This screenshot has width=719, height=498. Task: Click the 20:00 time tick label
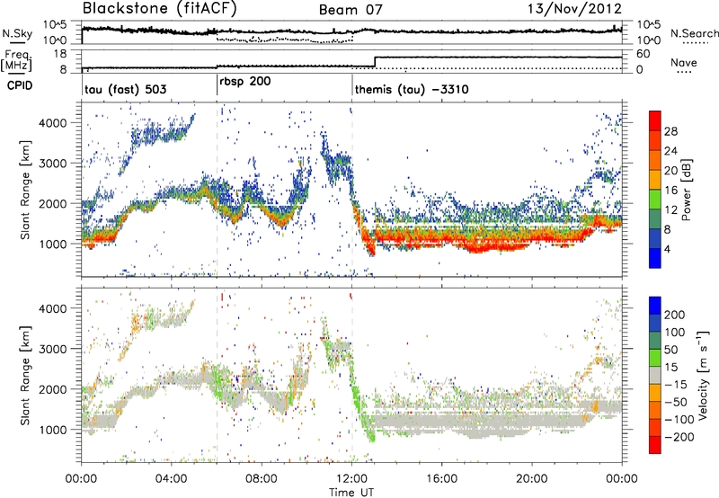click(532, 479)
